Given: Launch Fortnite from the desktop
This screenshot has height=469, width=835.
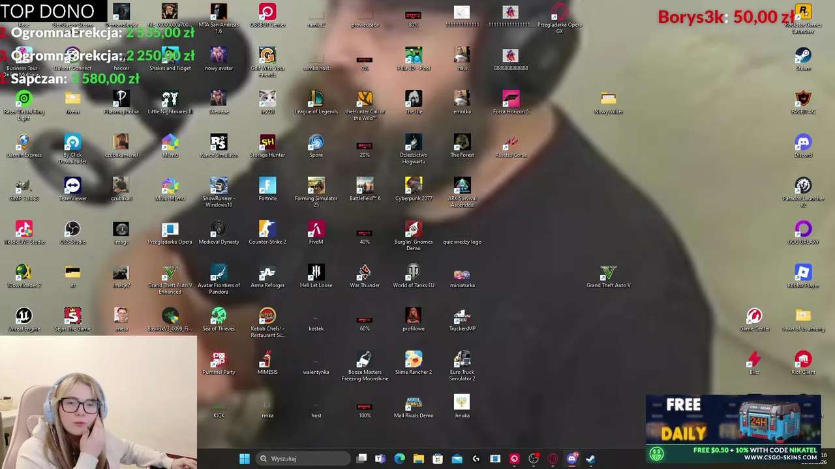Looking at the screenshot, I should tap(267, 189).
